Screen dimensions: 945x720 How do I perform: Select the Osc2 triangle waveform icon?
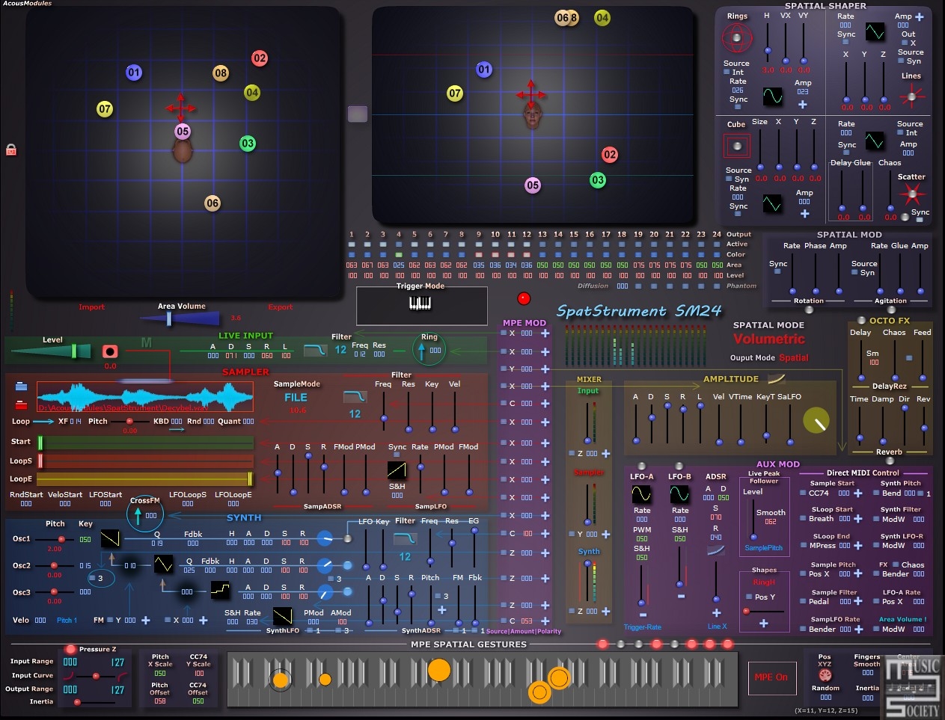pyautogui.click(x=163, y=565)
